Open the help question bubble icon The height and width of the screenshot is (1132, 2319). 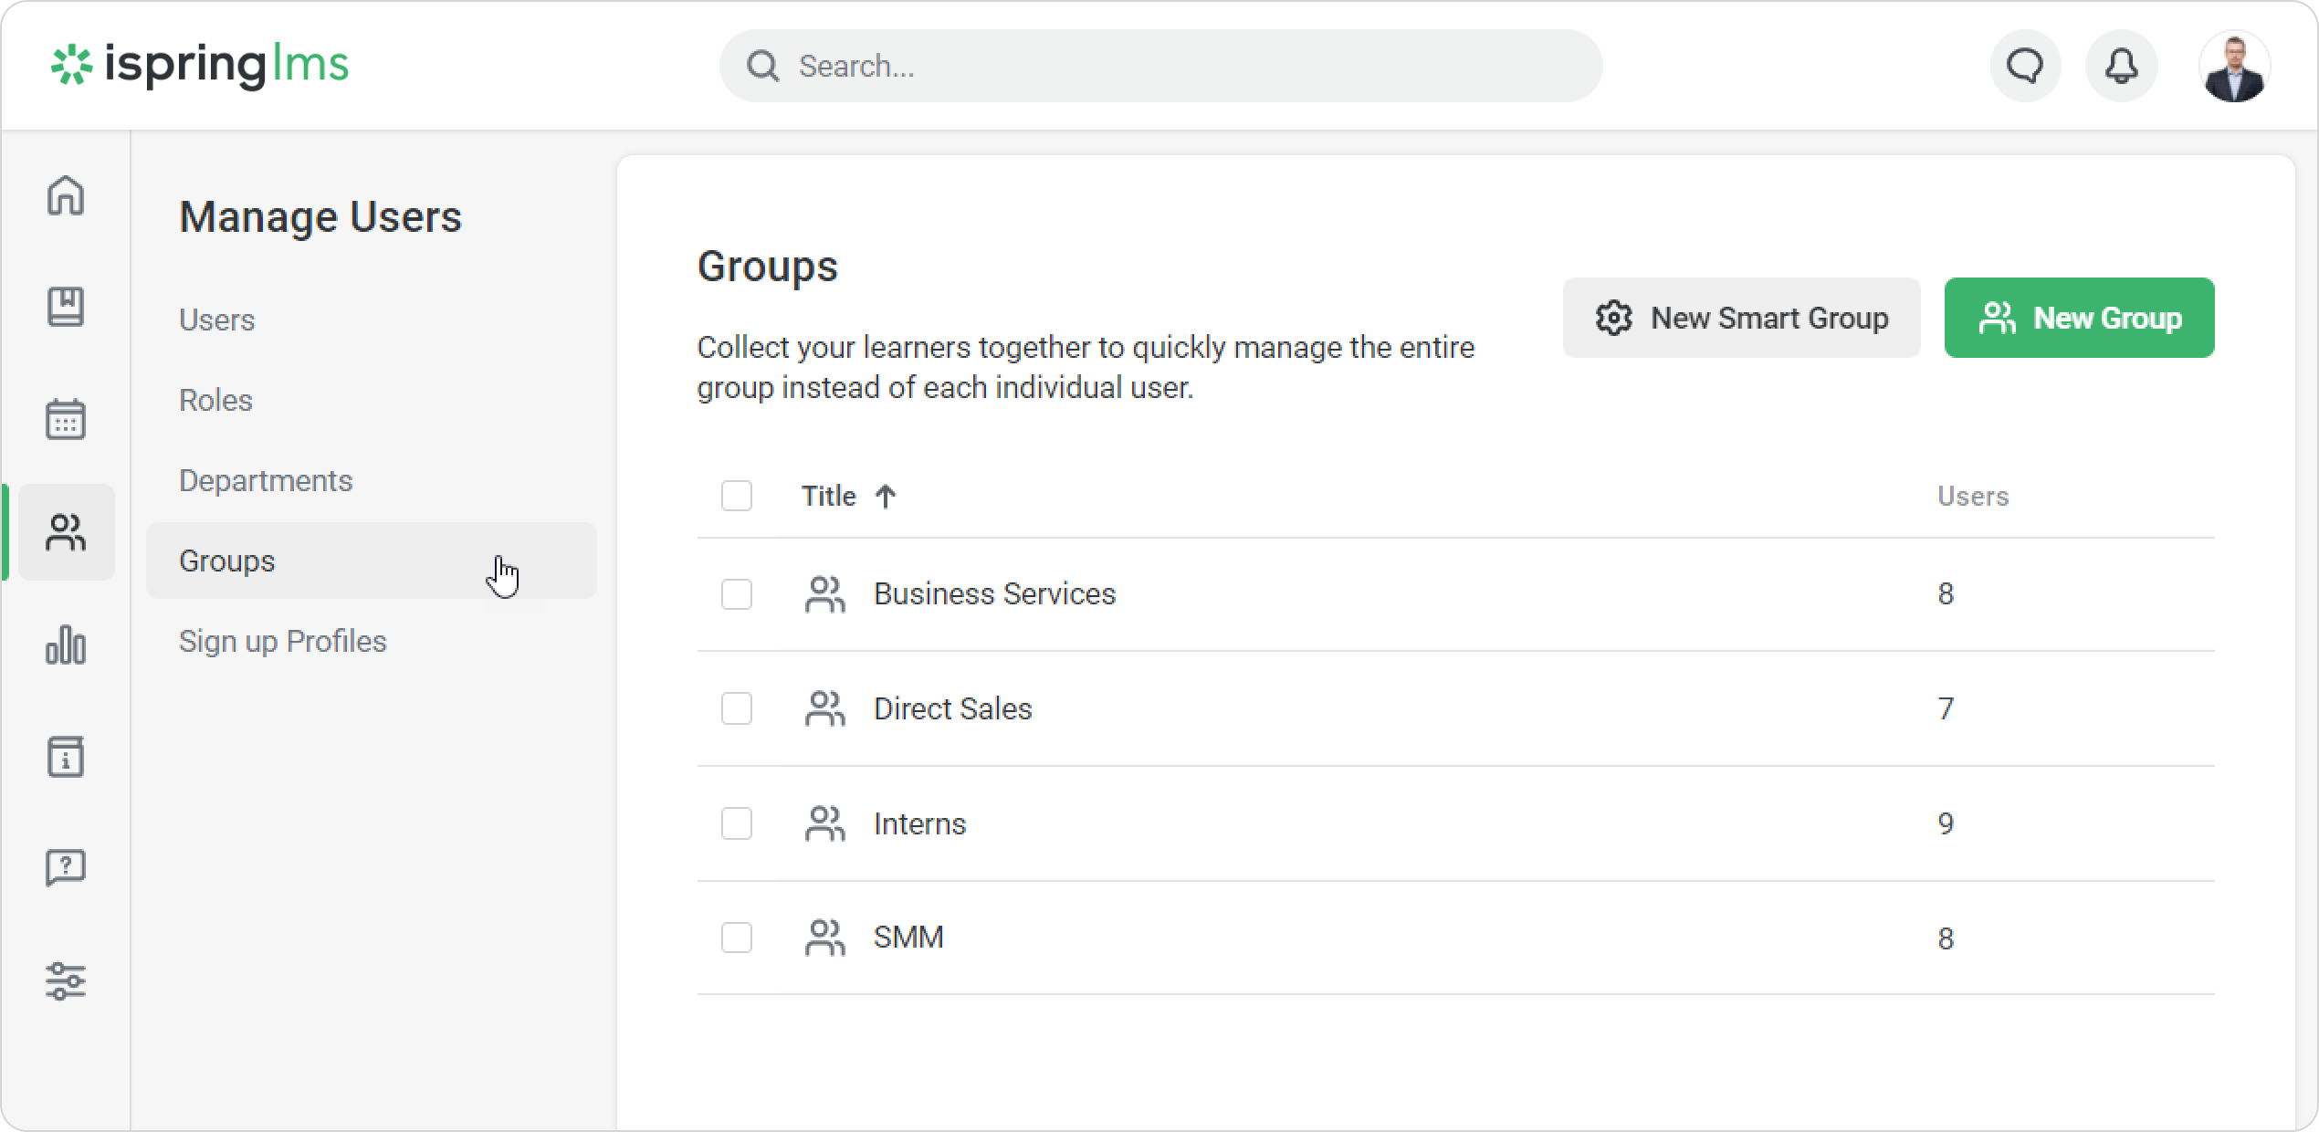pos(66,867)
